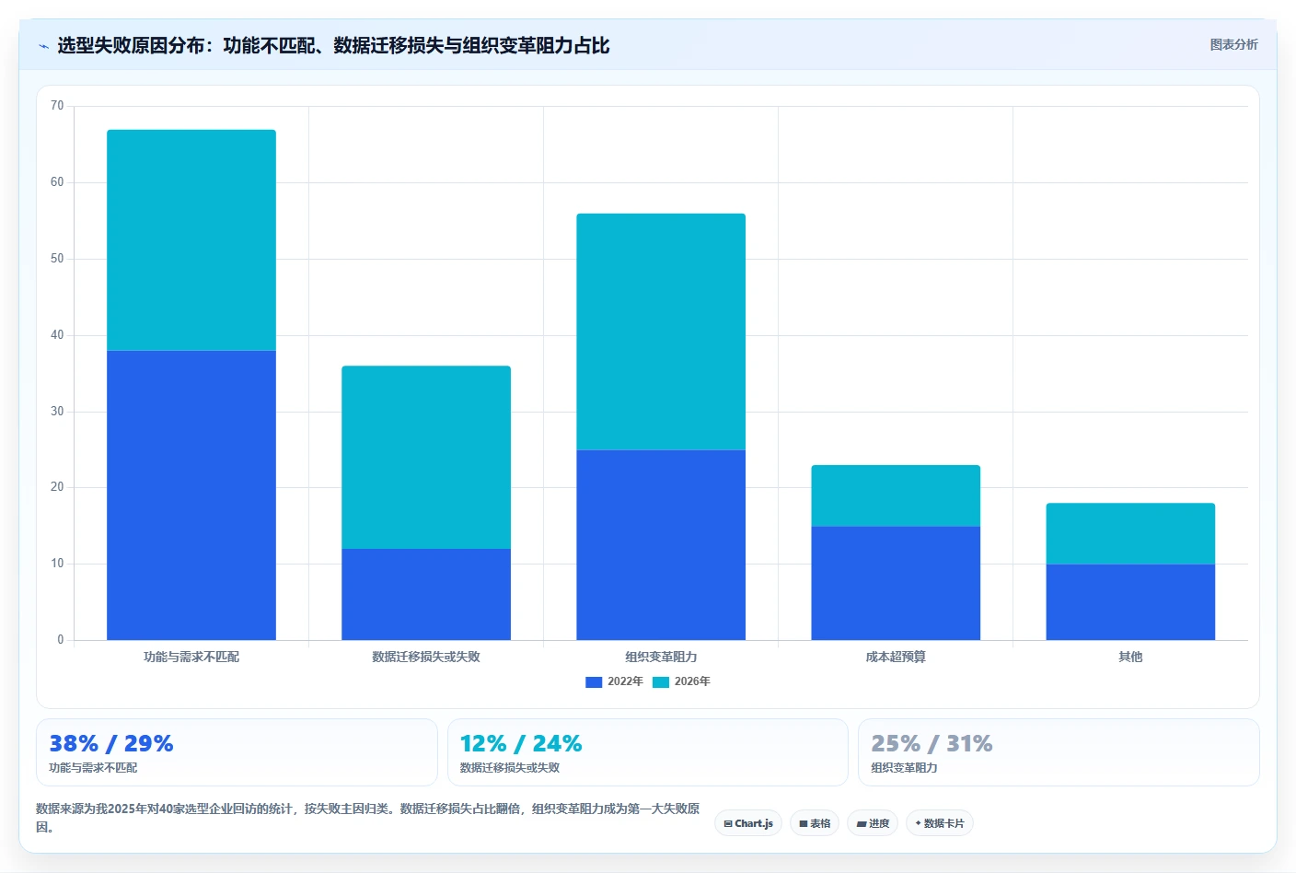Click the lightning icon beside the chart title
1296x873 pixels.
[x=43, y=46]
